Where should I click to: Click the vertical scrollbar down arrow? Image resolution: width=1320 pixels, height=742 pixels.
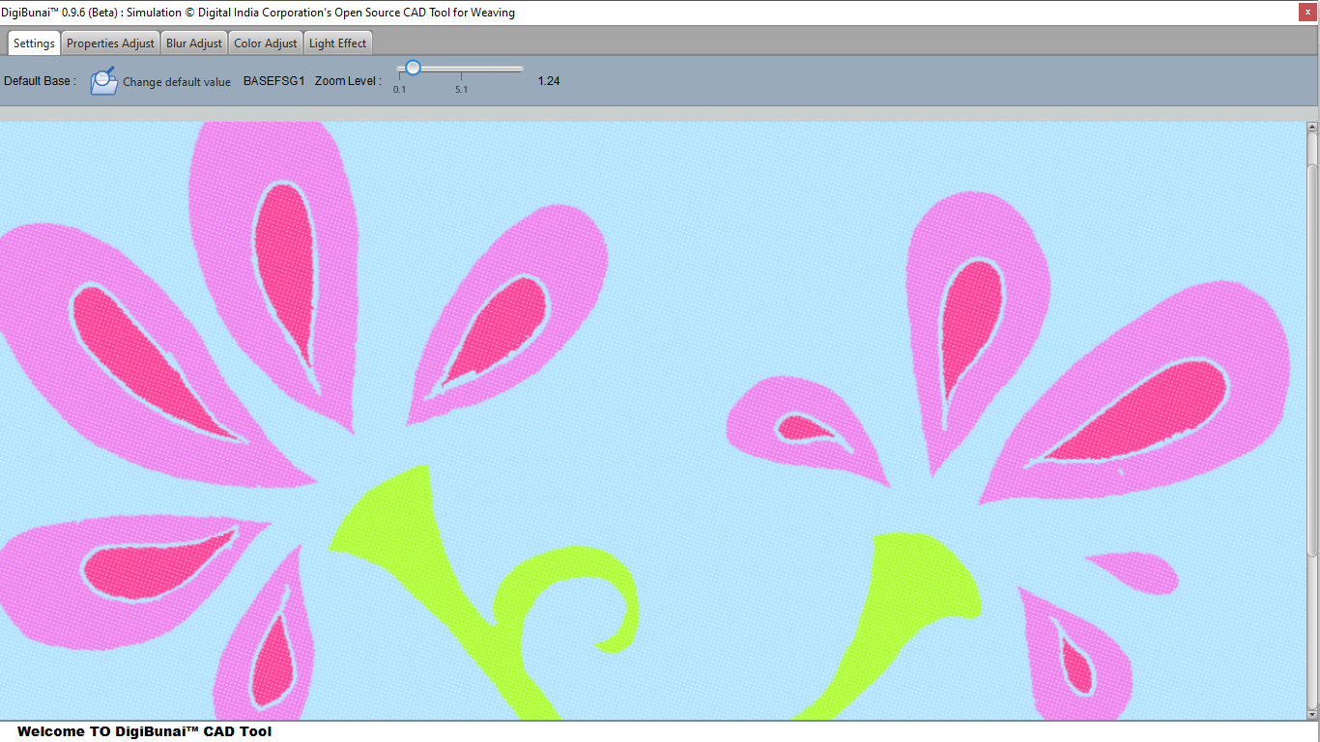(1312, 713)
